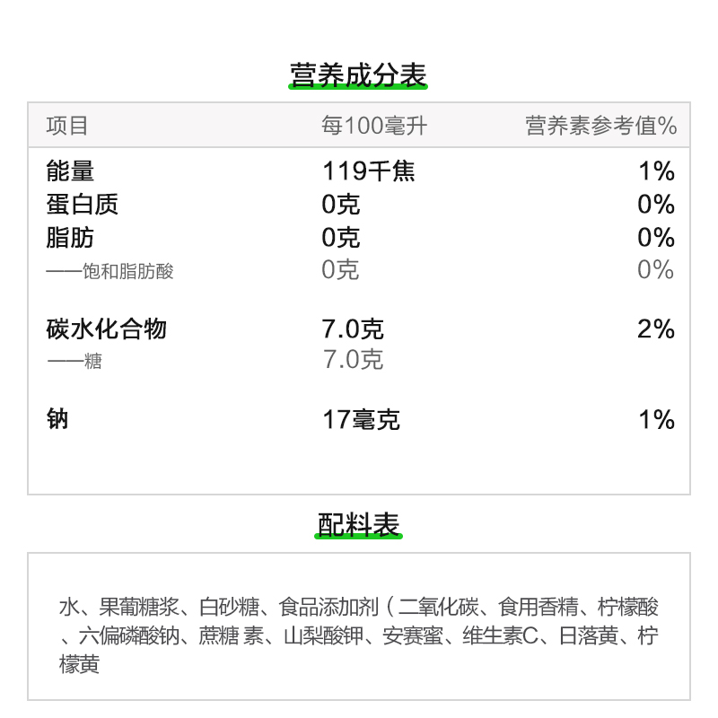
Task: Click the 配料表 section heading
Action: tap(358, 525)
